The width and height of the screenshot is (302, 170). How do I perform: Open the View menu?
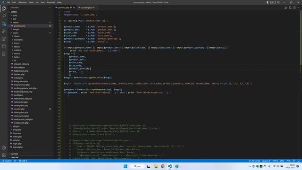(31, 2)
